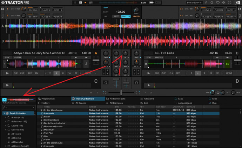Image resolution: width=242 pixels, height=148 pixels.
Task: Open the DJ Console layout dropdown
Action: coord(194,2)
